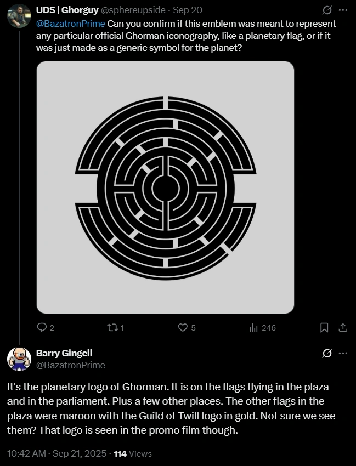This screenshot has width=356, height=466.
Task: Open the Barry Gingell display name
Action: click(x=64, y=354)
